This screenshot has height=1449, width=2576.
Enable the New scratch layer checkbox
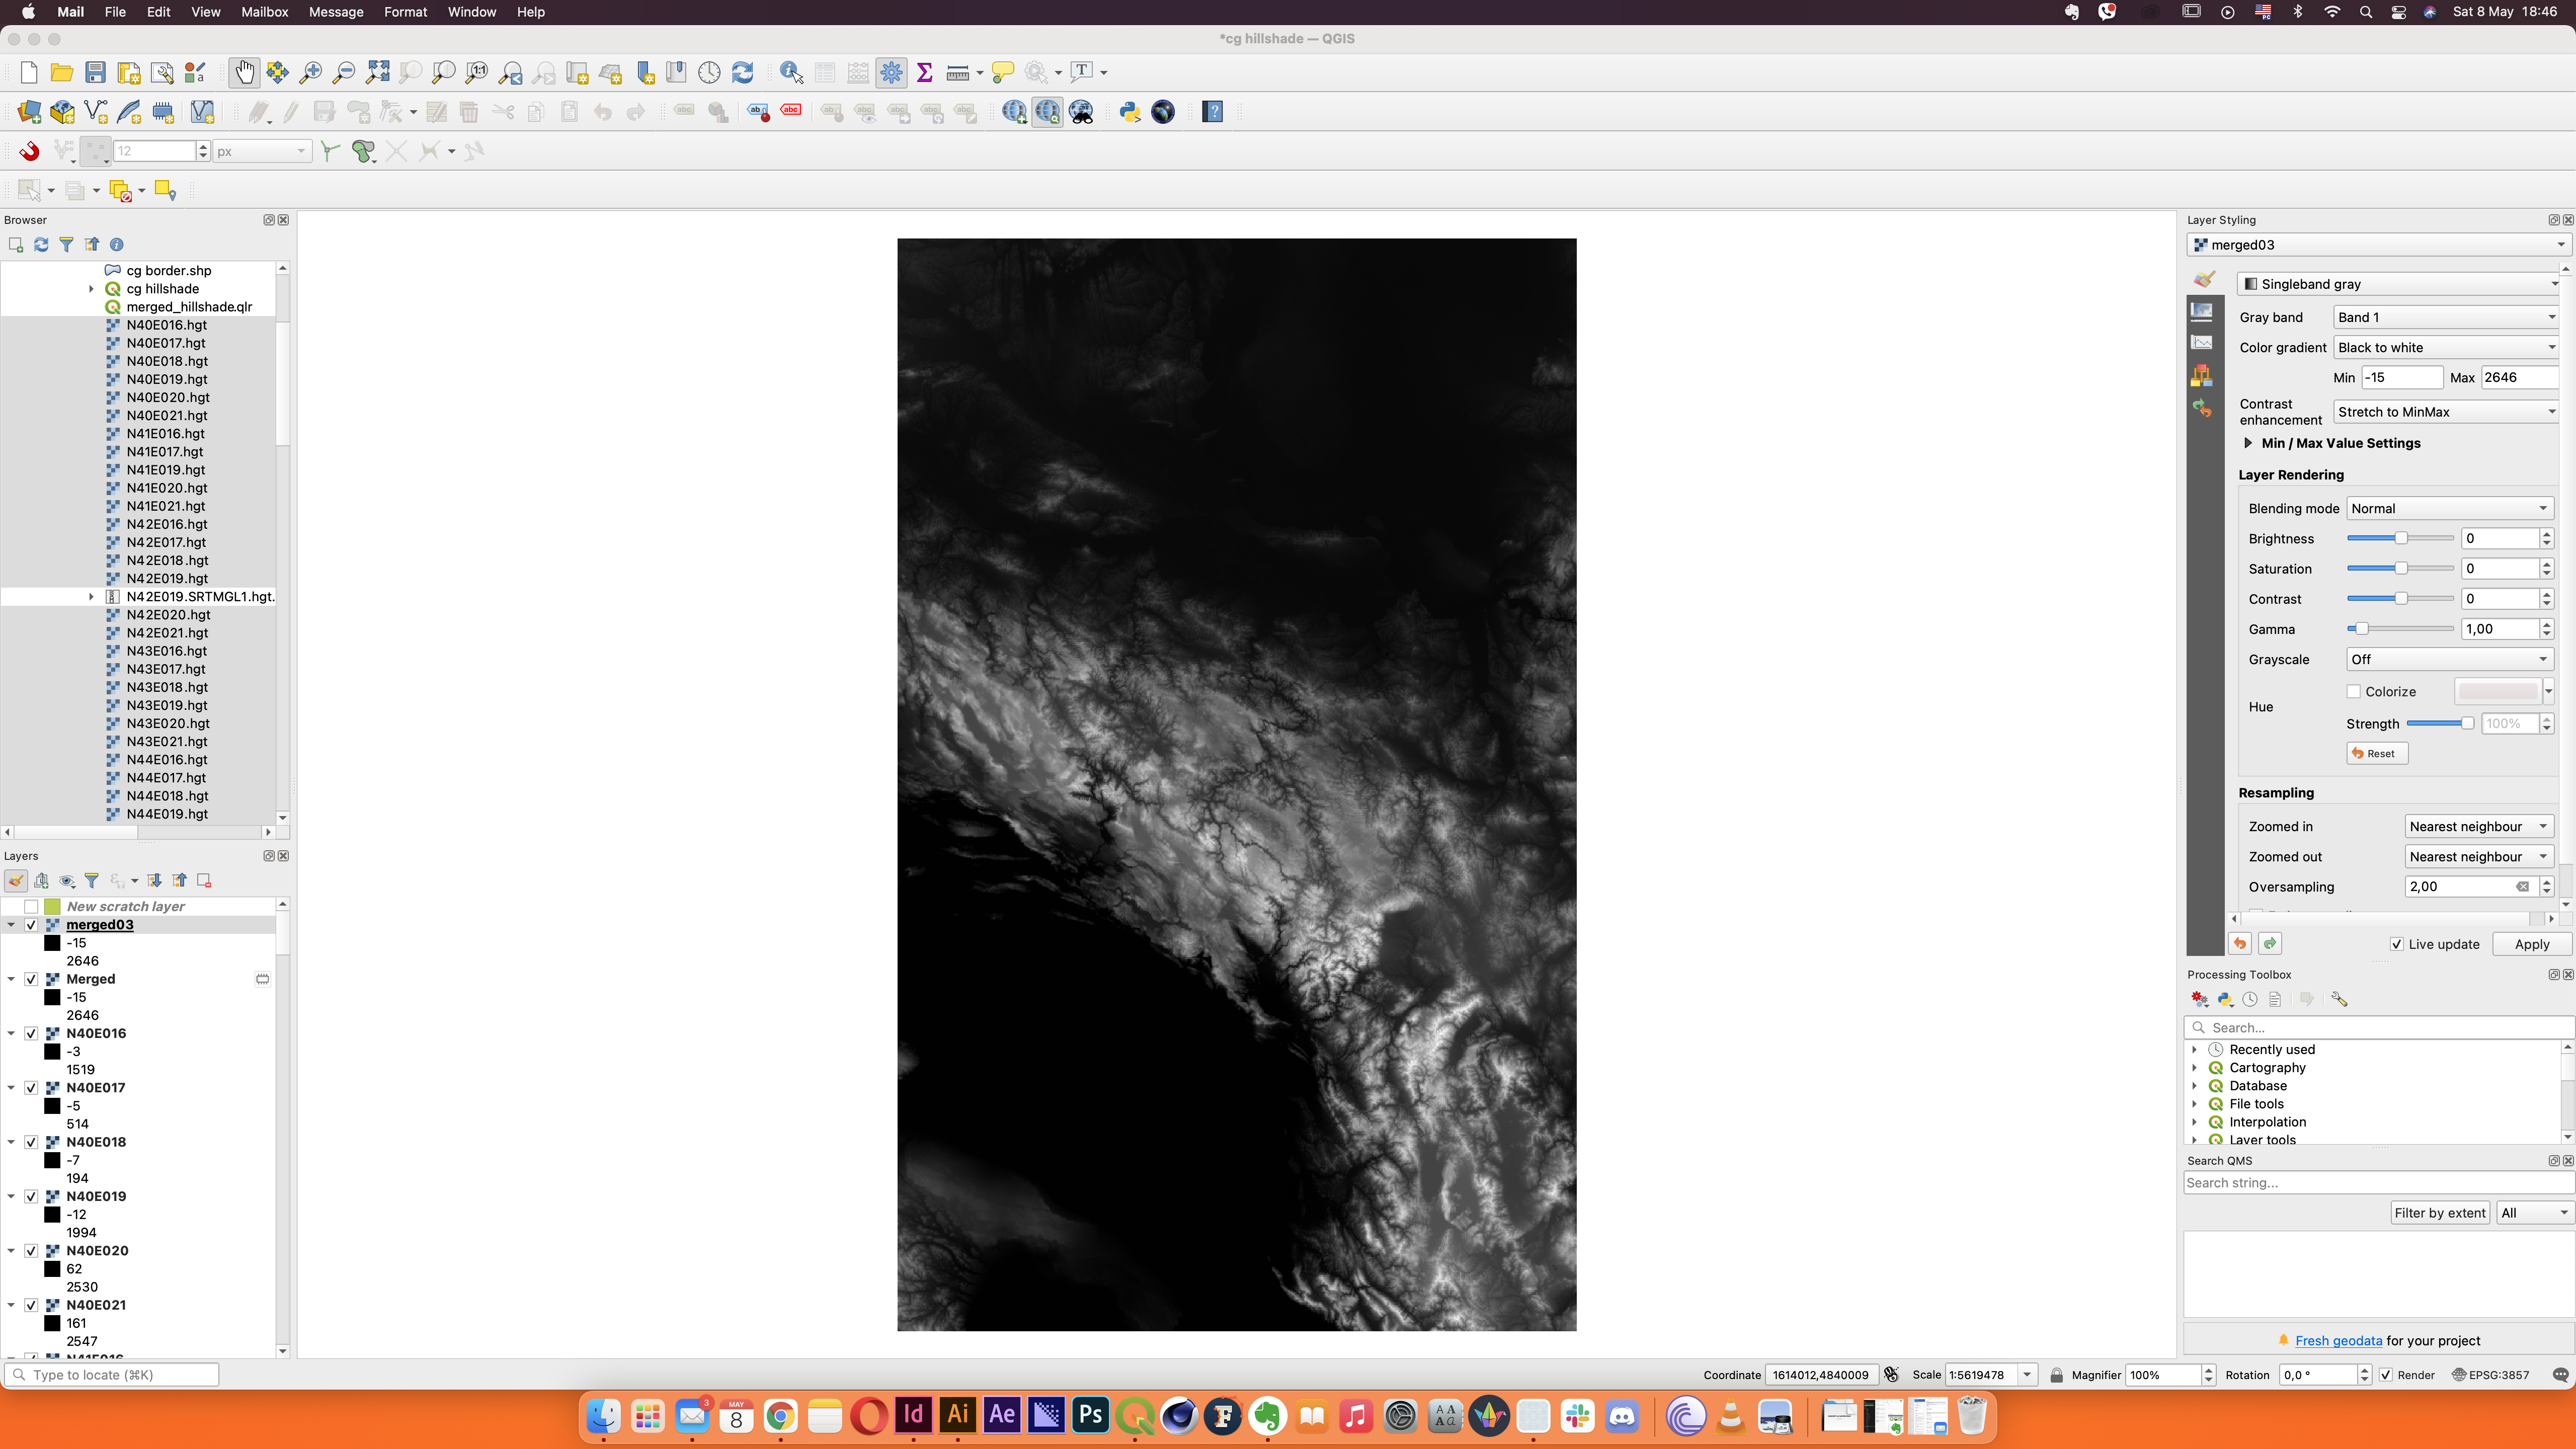[31, 907]
